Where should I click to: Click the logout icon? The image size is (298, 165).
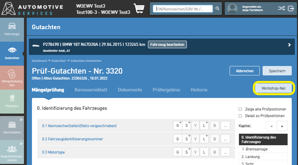[291, 9]
